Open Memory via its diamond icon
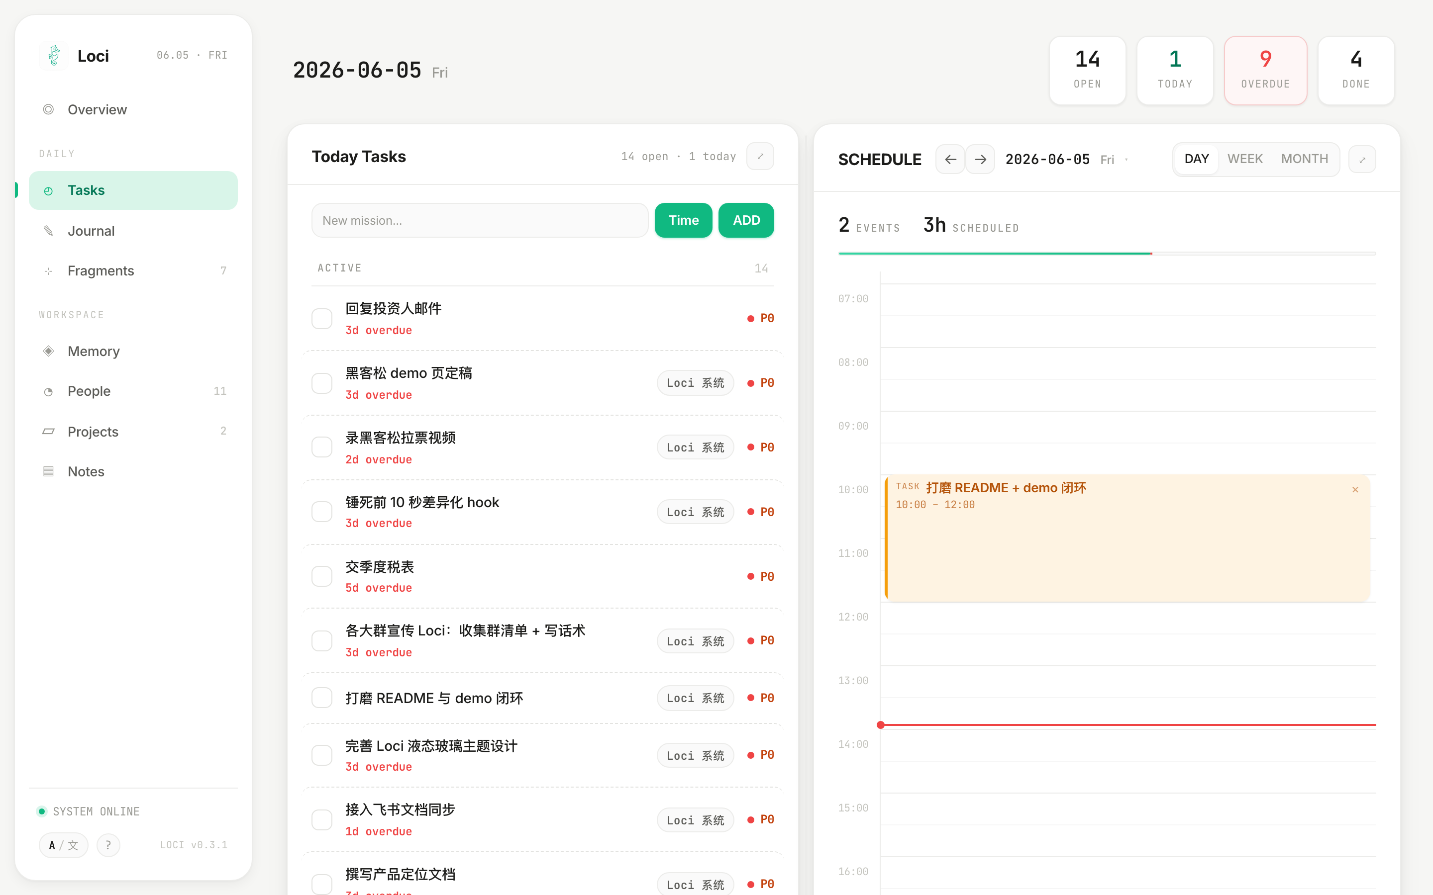The width and height of the screenshot is (1433, 895). (49, 351)
